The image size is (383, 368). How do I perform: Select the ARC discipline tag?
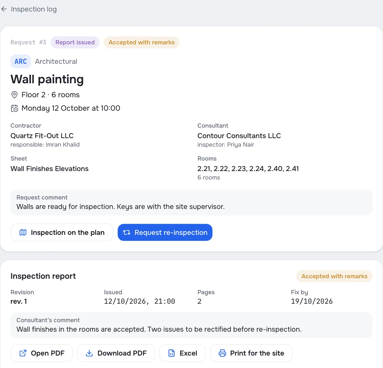21,61
